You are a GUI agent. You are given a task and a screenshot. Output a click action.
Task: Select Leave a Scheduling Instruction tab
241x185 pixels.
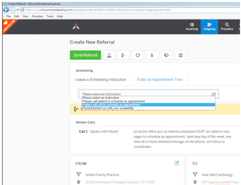pos(101,80)
